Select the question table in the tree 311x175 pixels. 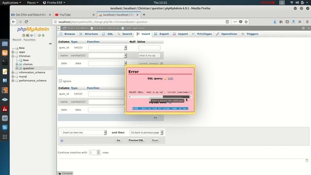pyautogui.click(x=28, y=68)
